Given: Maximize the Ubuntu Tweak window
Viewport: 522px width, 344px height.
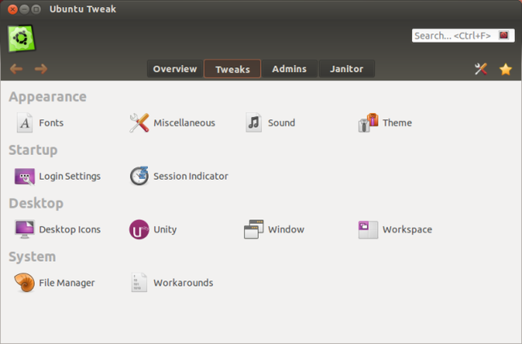Looking at the screenshot, I should (36, 9).
